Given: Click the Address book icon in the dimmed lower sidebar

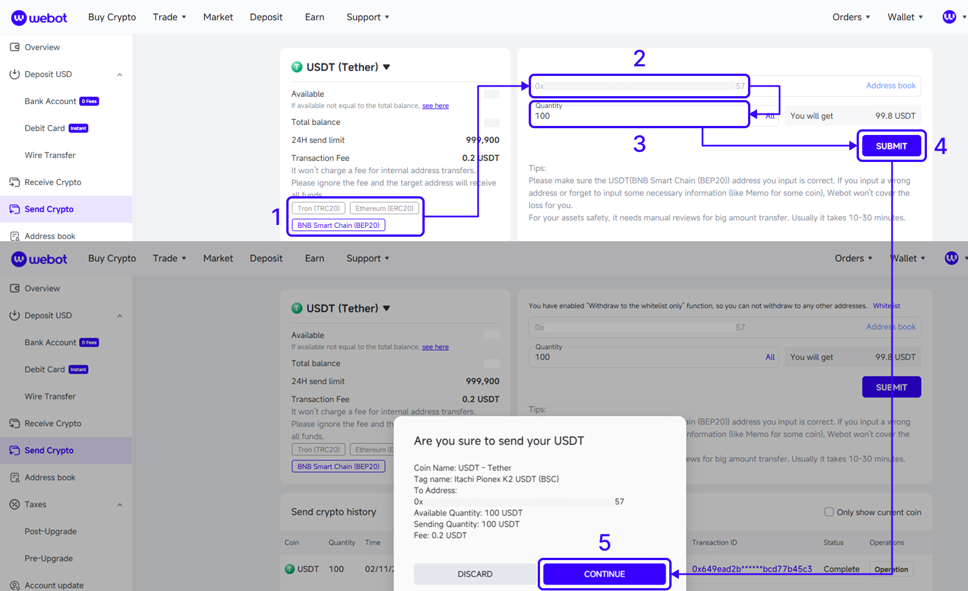Looking at the screenshot, I should 15,477.
